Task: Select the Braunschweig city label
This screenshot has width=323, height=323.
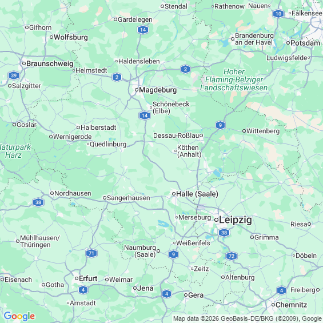Action: point(50,63)
